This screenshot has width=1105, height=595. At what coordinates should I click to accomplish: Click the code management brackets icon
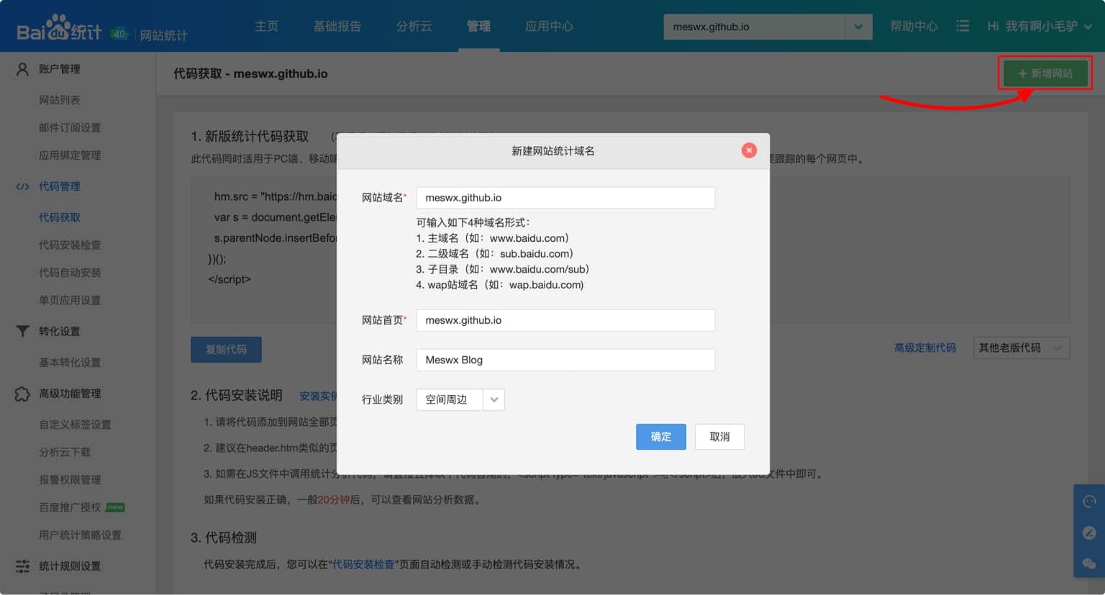click(x=22, y=186)
